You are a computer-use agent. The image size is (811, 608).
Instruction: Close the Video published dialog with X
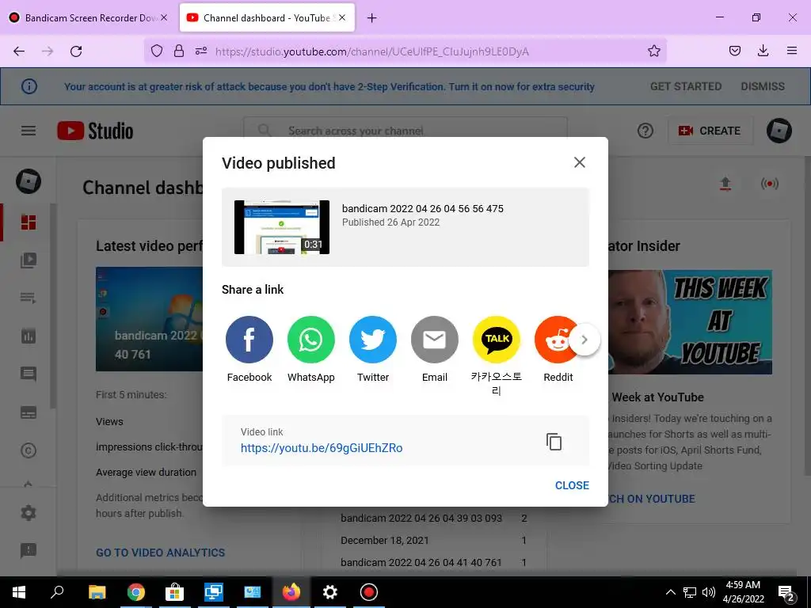[x=579, y=162]
